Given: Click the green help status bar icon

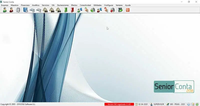Looking at the screenshot, I should pyautogui.click(x=197, y=104).
